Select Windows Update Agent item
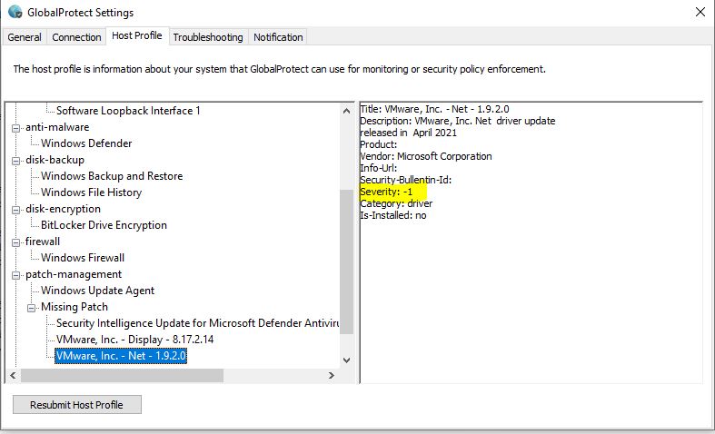Screen dimensions: 715x434 click(x=97, y=291)
